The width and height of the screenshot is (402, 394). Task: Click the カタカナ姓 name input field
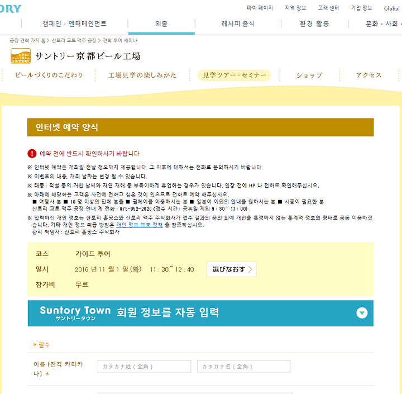145,366
